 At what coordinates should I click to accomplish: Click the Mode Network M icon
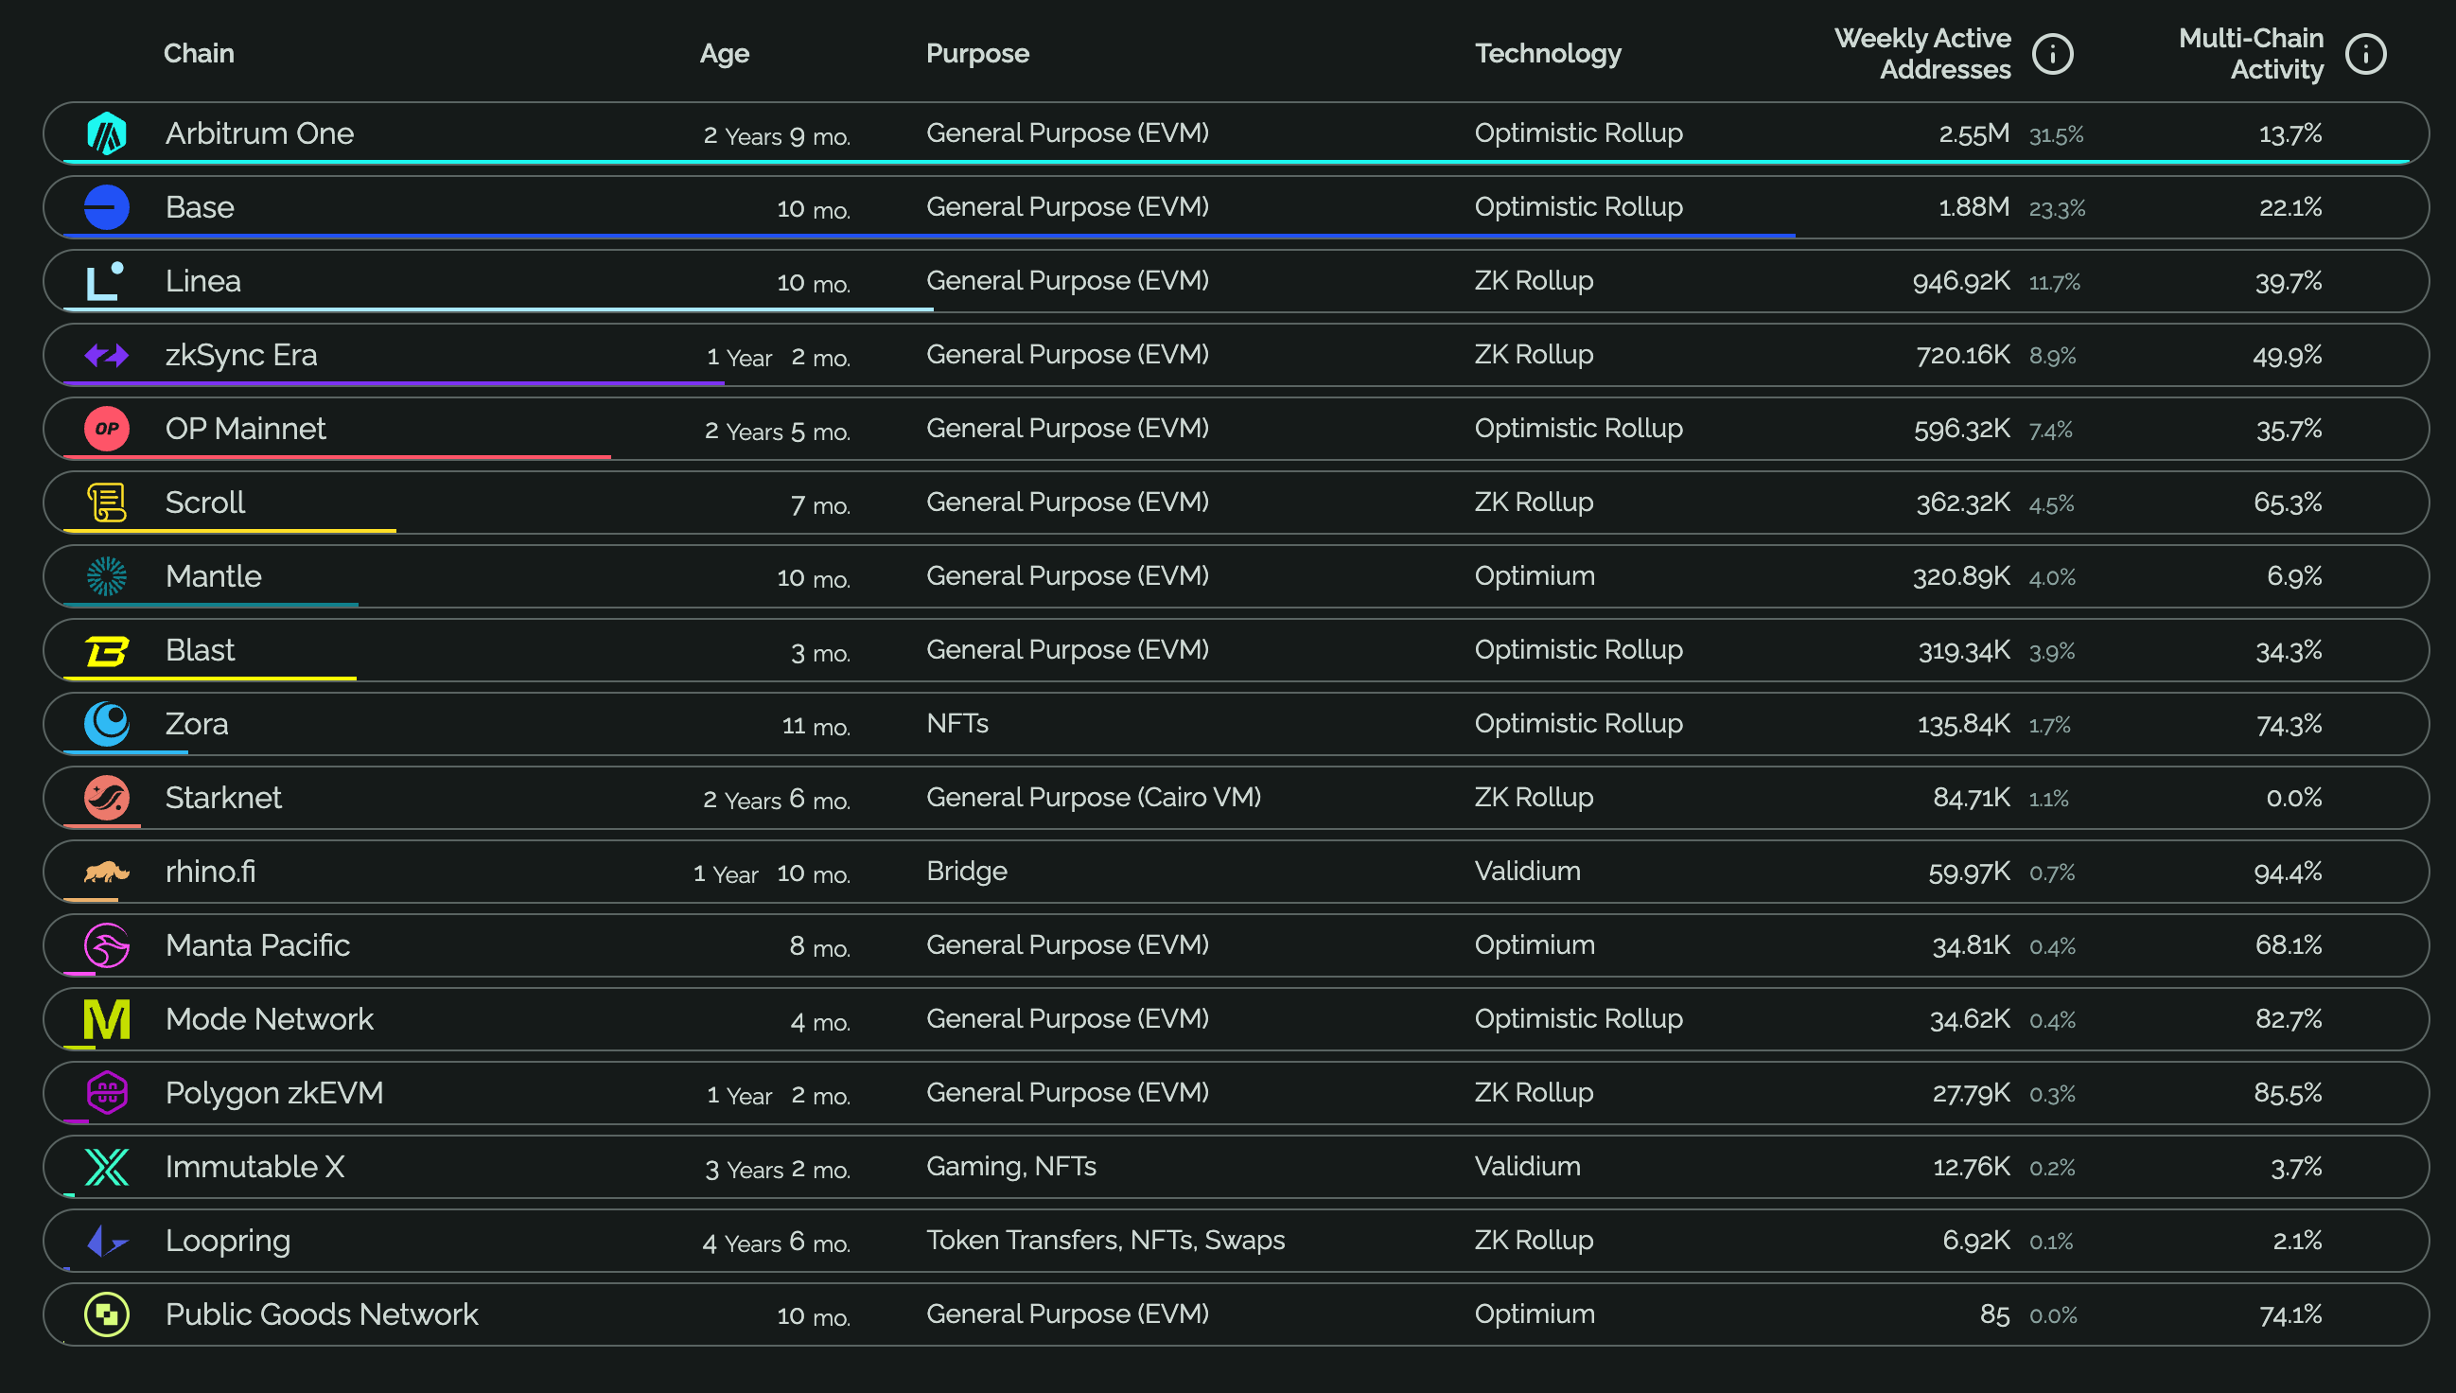[106, 1019]
